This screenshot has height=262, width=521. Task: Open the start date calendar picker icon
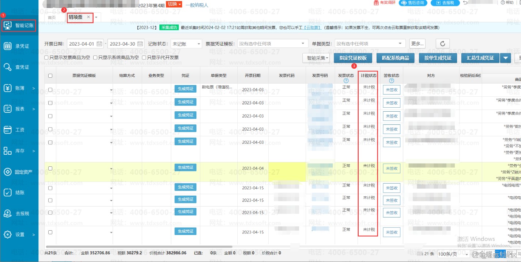[x=99, y=44]
